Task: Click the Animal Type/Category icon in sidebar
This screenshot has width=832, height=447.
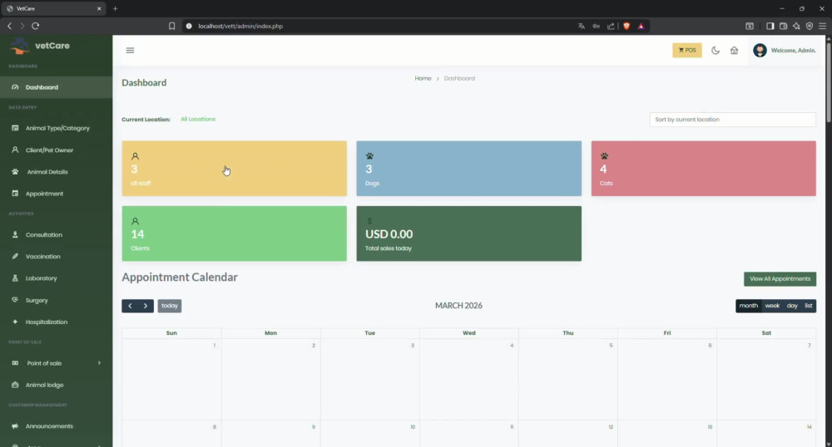Action: coord(15,128)
